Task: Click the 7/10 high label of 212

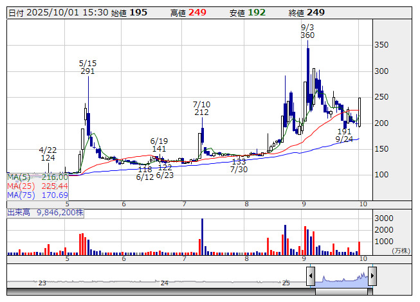Action: [x=201, y=108]
